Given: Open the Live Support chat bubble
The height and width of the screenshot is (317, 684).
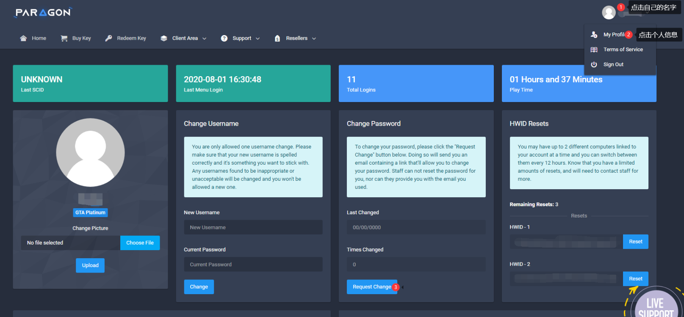Looking at the screenshot, I should click(x=656, y=304).
